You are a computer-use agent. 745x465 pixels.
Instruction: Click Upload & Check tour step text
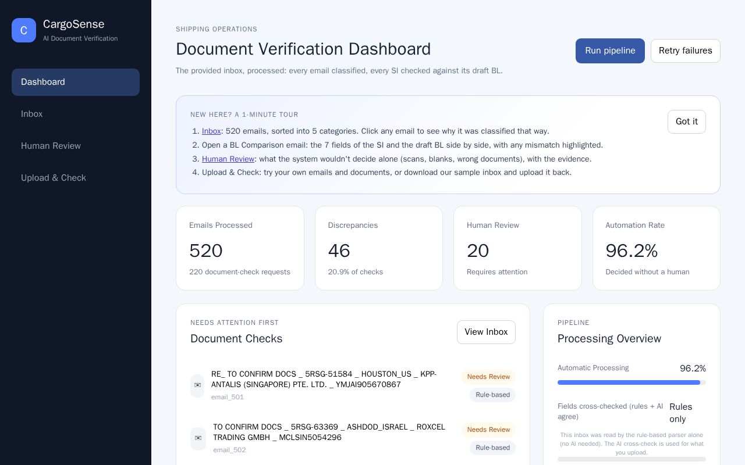tap(386, 173)
